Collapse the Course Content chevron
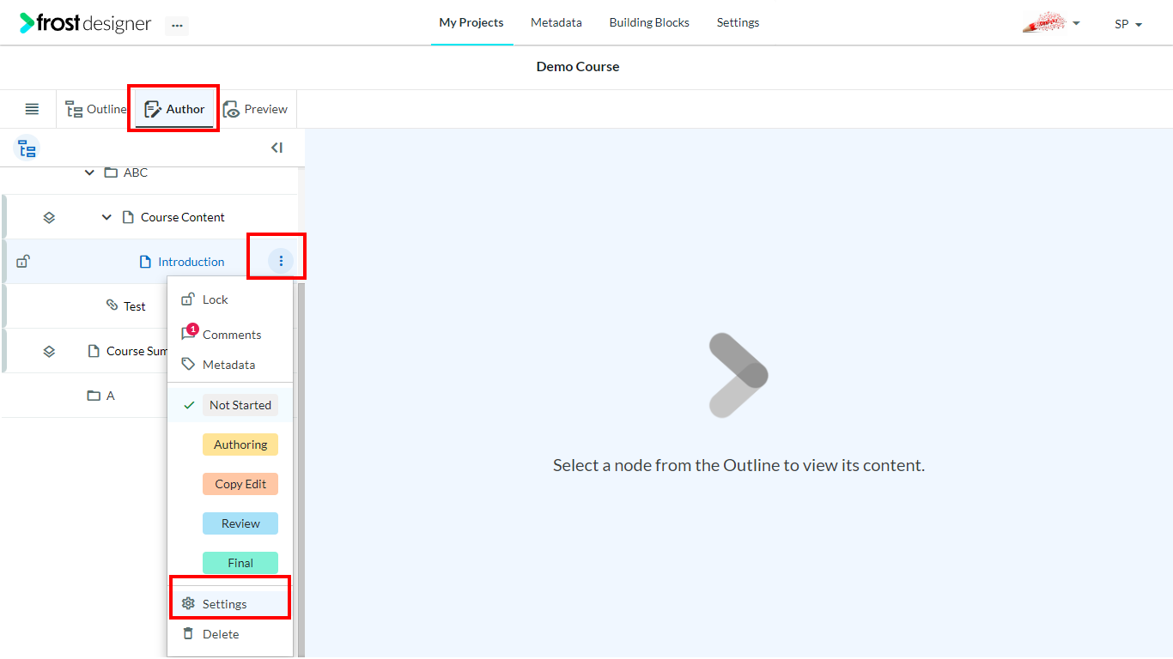This screenshot has height=659, width=1173. (x=106, y=217)
